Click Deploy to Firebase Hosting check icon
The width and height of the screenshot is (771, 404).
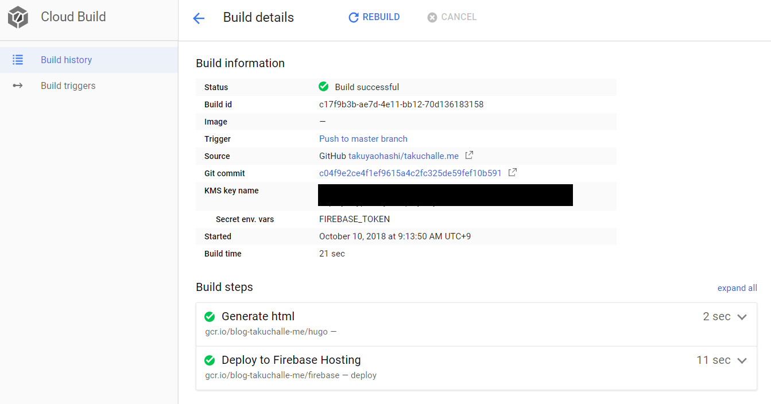(x=210, y=360)
